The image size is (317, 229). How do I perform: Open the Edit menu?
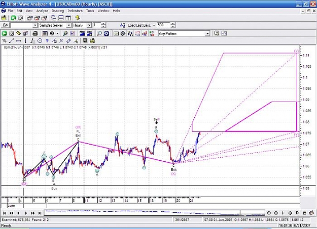point(19,11)
